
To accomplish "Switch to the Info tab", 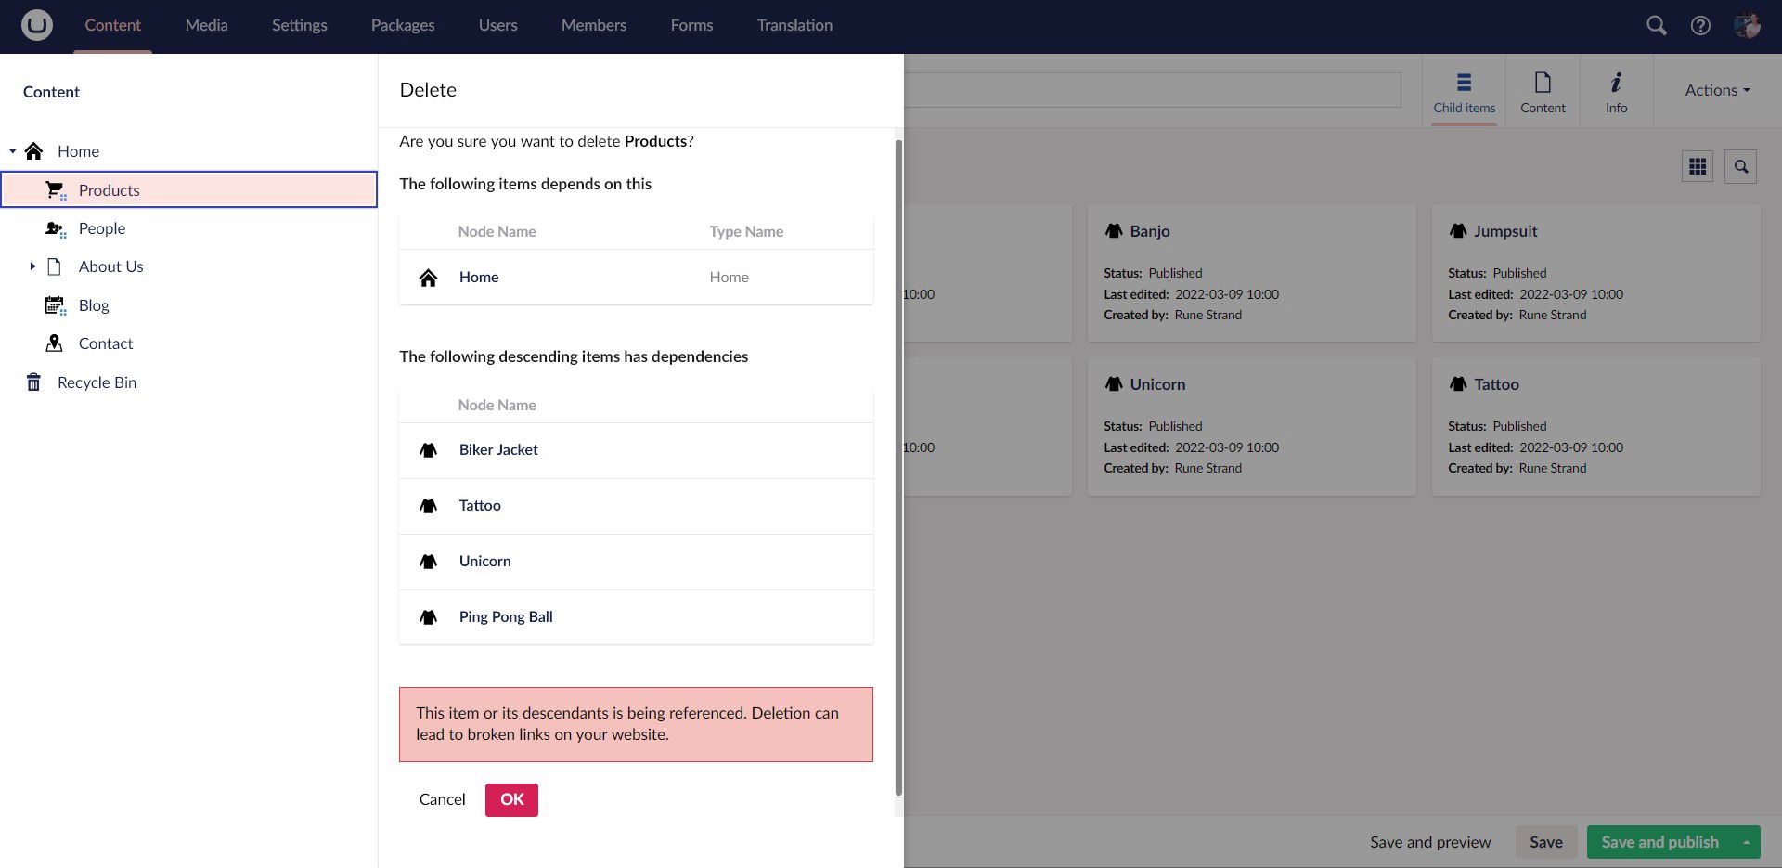I will point(1616,91).
